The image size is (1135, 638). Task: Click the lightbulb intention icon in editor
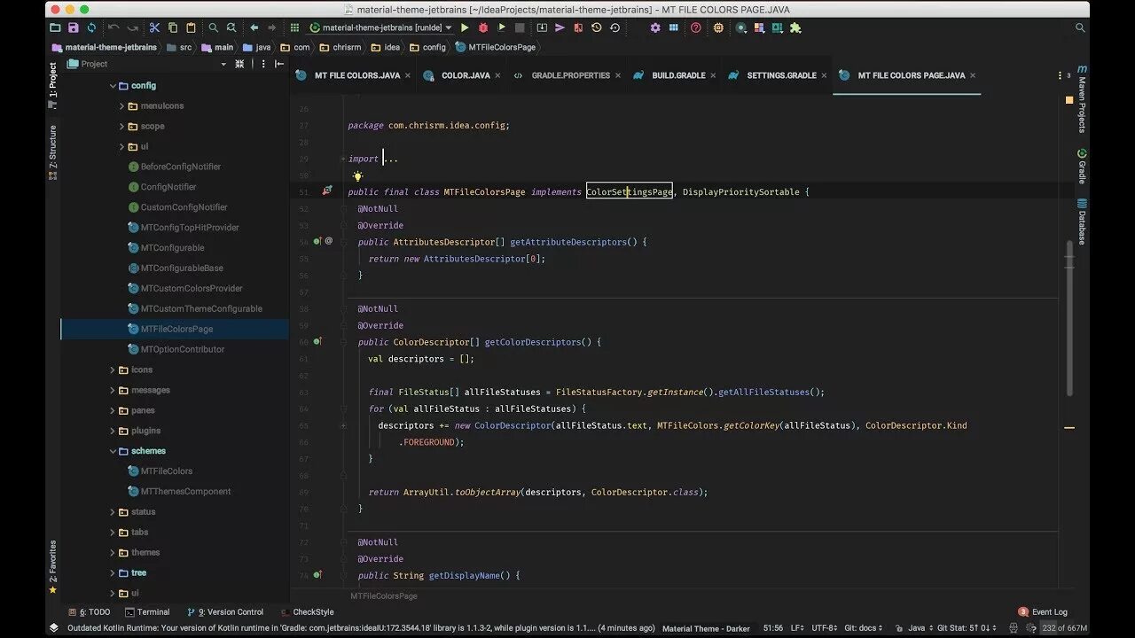(357, 176)
